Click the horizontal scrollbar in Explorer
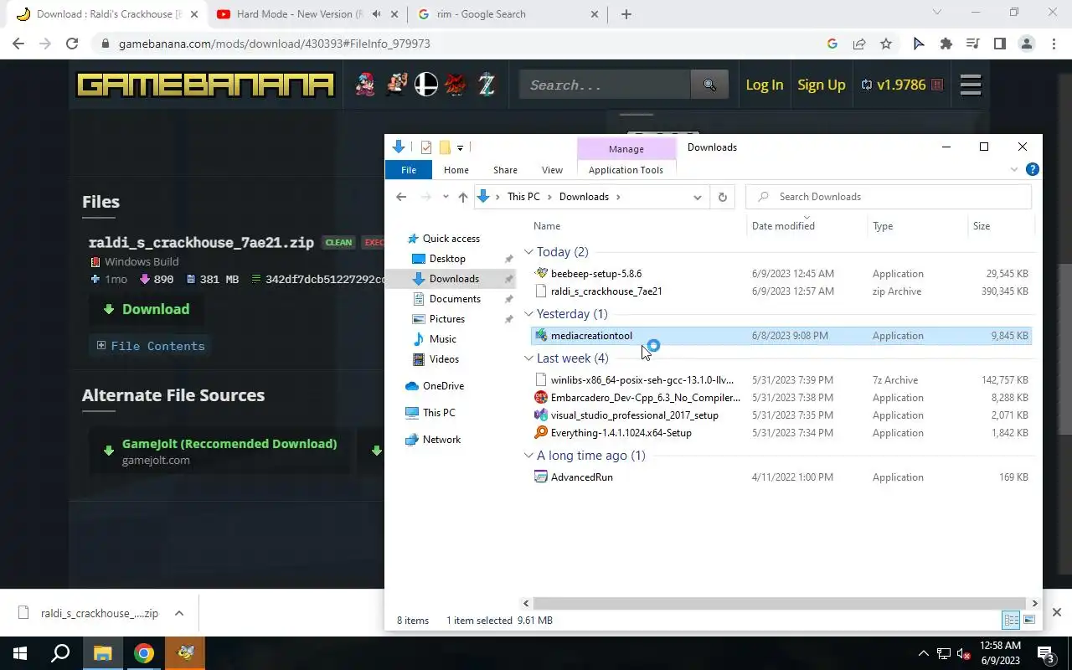 point(779,603)
